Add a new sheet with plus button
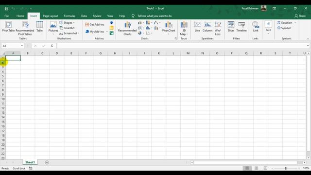 [47, 162]
